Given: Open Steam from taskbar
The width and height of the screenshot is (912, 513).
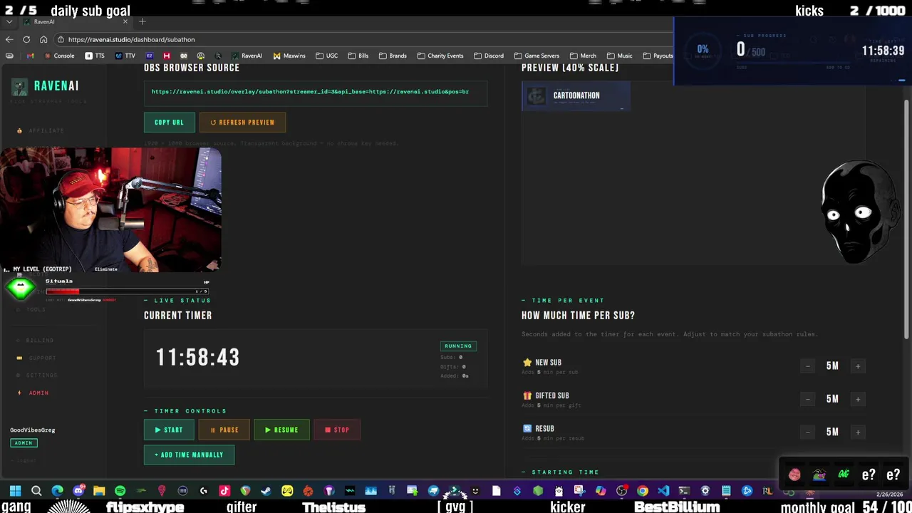Looking at the screenshot, I should [266, 491].
